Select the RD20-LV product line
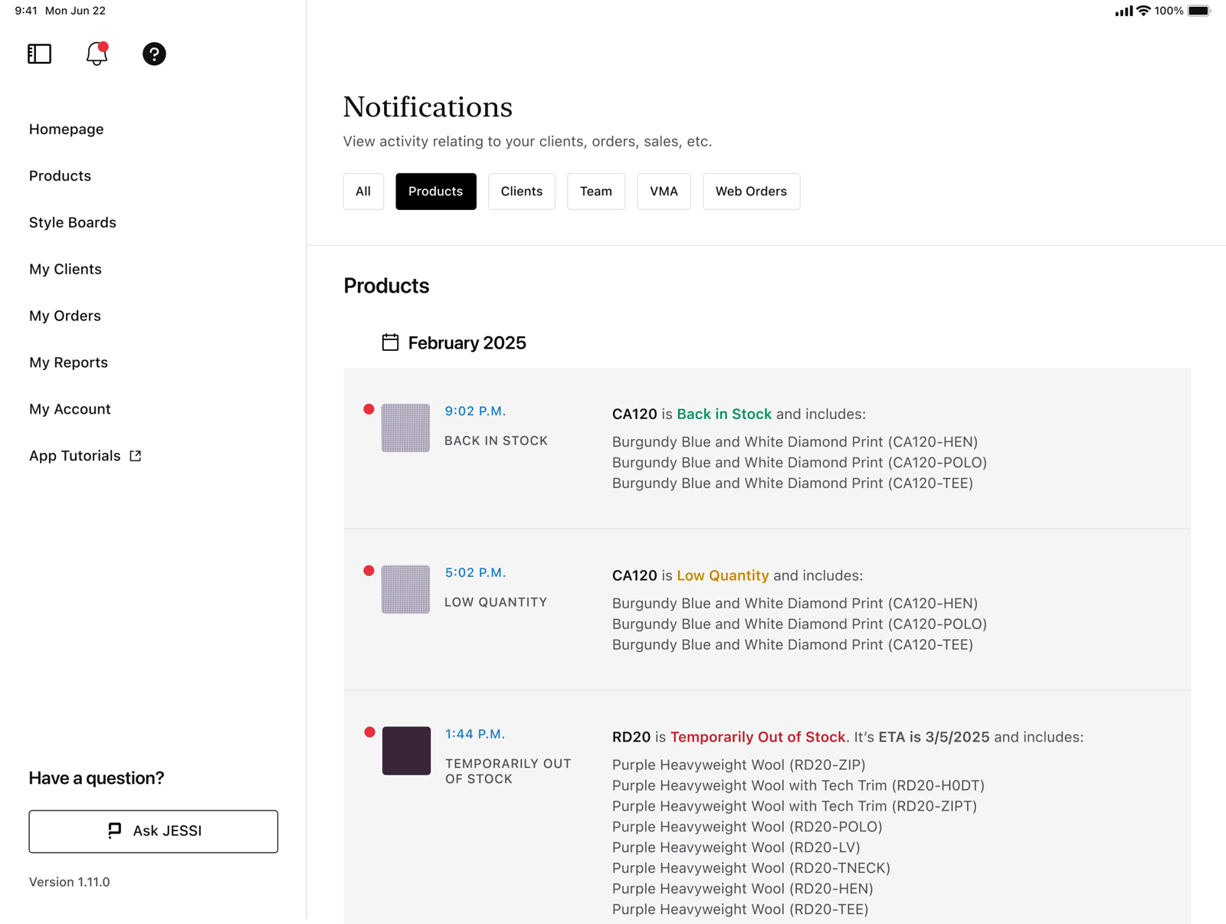1226x924 pixels. click(x=736, y=847)
